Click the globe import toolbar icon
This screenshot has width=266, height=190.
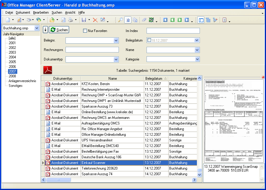(x=39, y=20)
